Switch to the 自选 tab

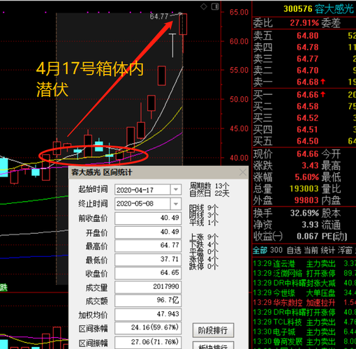(x=294, y=250)
